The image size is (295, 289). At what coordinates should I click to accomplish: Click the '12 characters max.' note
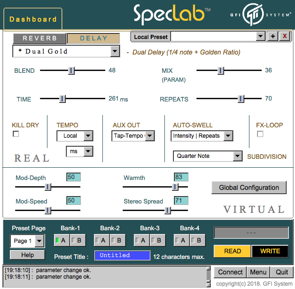tap(179, 257)
